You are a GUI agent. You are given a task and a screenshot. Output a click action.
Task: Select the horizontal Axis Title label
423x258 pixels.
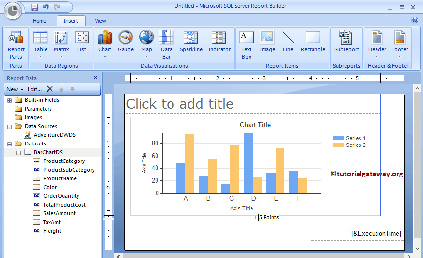coord(241,208)
